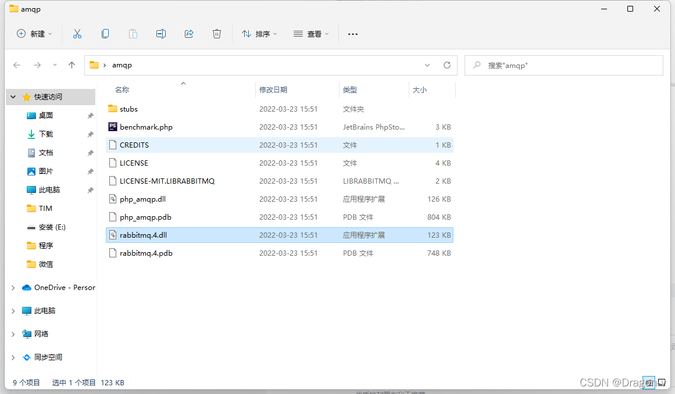Sort by 修改日期 column header
675x394 pixels.
tap(273, 90)
